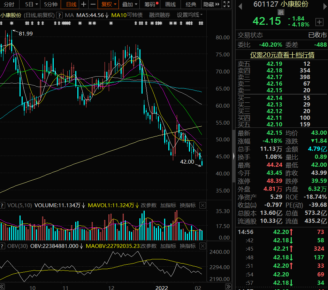Viewport: 328px width, 290px height.
Task: Hide the side panel using 隐藏
Action: coord(211,5)
